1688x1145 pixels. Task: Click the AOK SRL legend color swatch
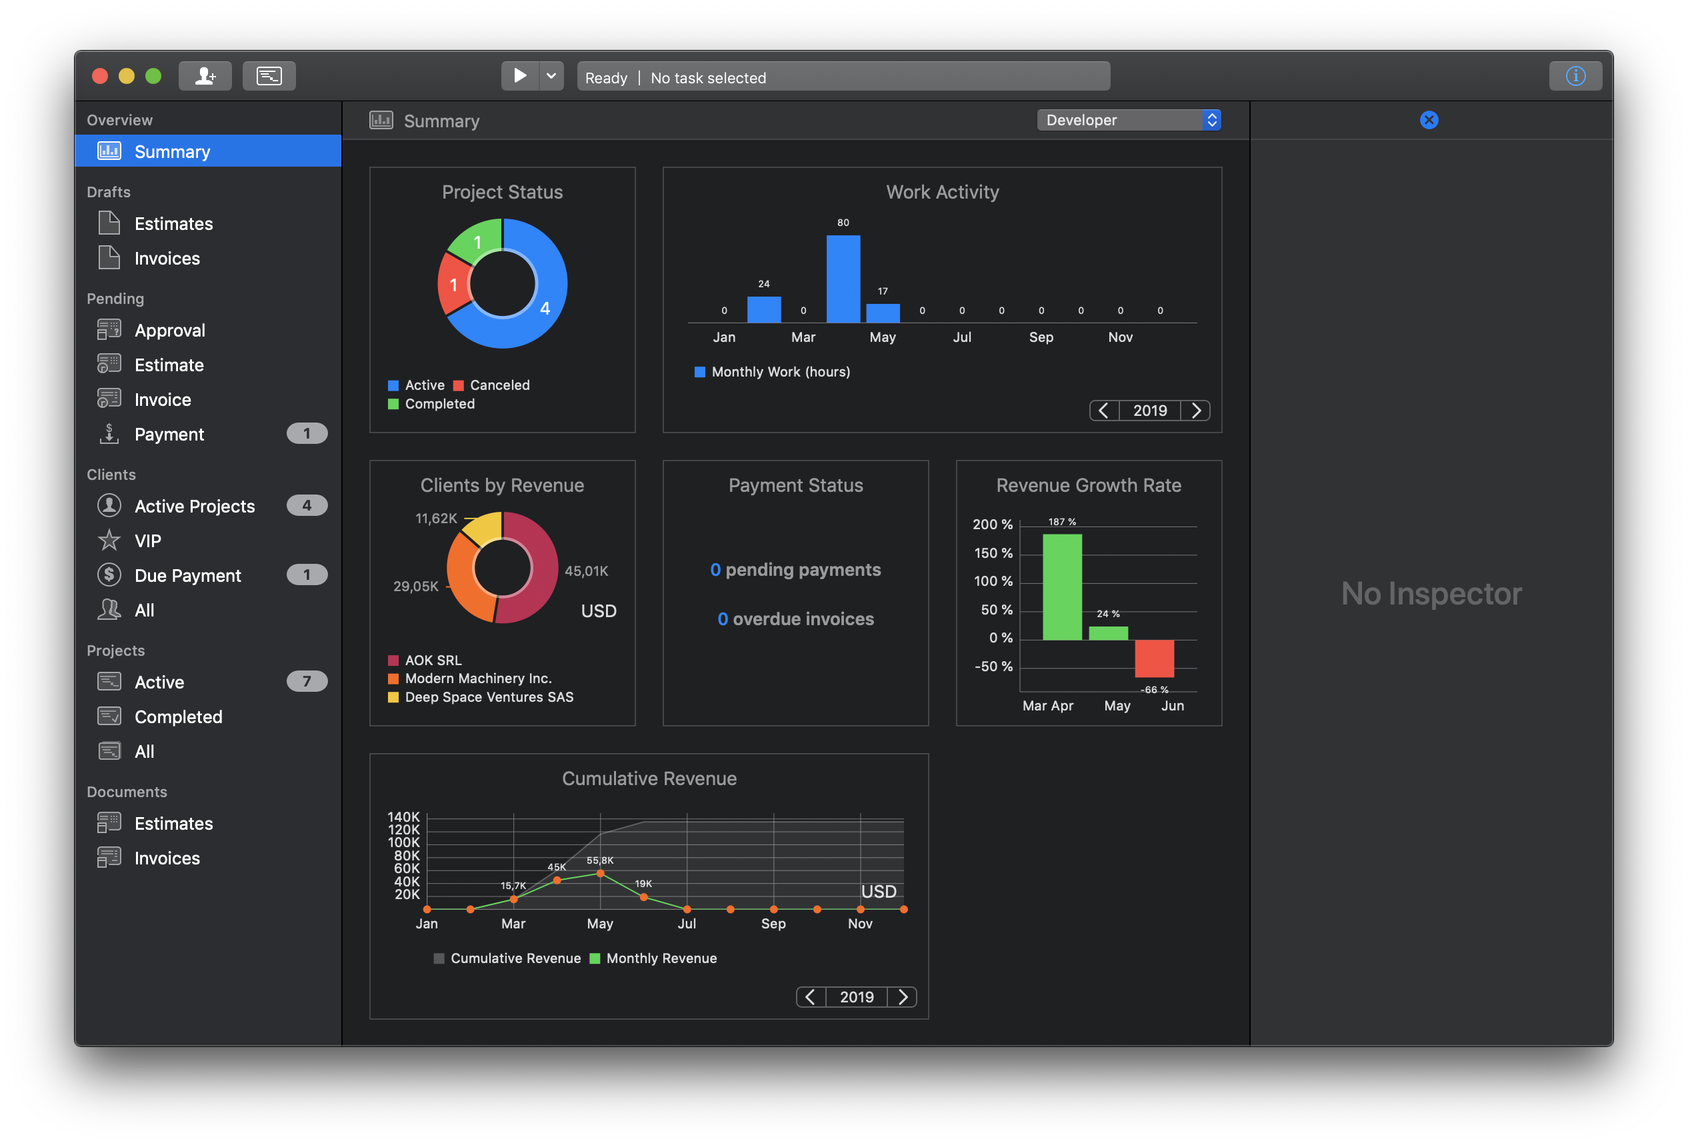point(393,660)
